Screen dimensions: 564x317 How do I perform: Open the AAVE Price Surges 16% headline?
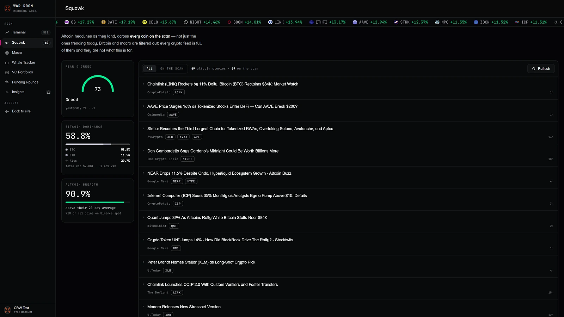222,106
